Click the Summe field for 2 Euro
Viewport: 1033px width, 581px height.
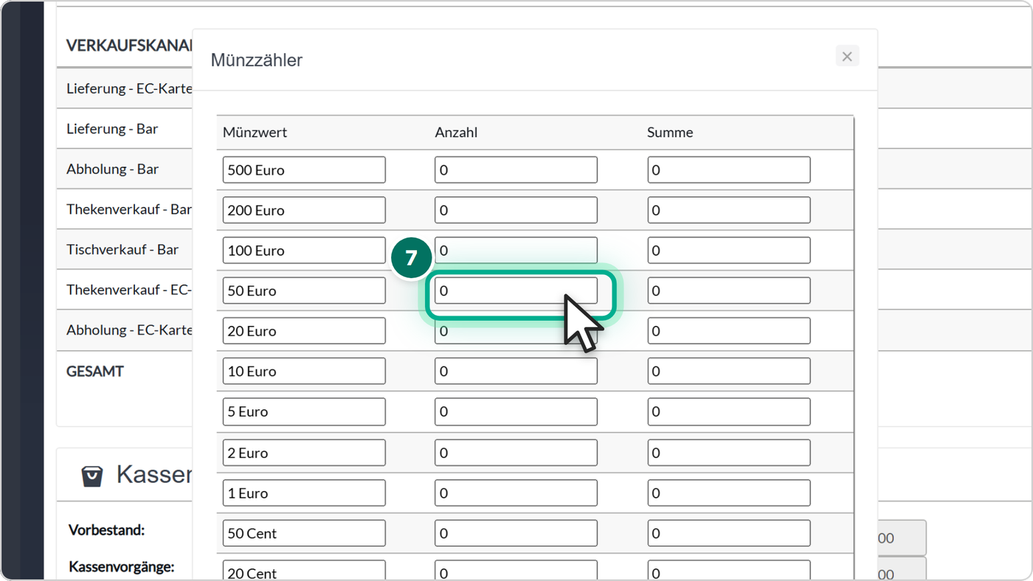[729, 453]
